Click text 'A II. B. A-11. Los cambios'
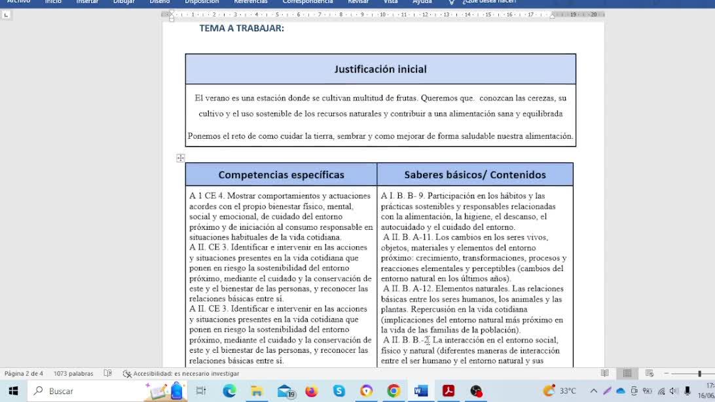 tap(465, 237)
